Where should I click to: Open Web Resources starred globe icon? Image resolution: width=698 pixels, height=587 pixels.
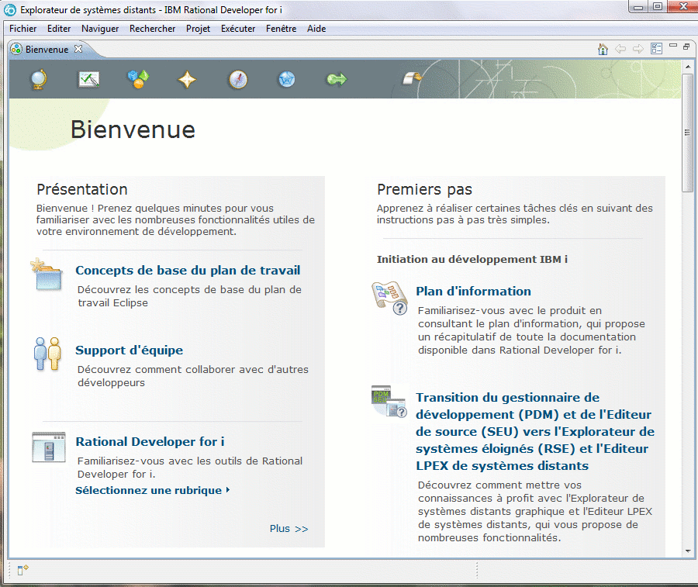coord(287,80)
